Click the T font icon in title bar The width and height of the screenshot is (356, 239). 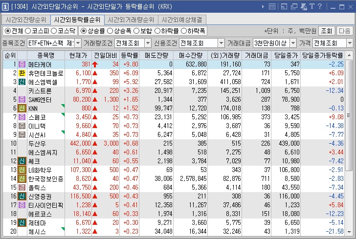pos(311,6)
